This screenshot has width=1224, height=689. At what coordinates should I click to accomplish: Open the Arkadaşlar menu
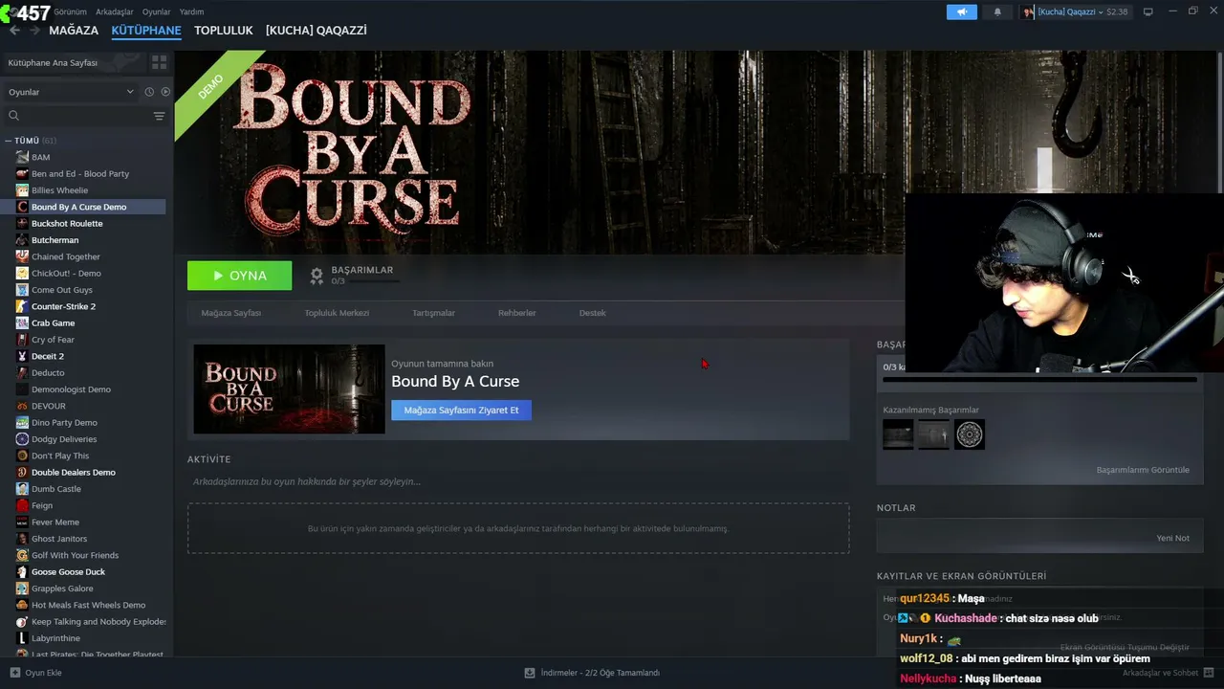[115, 11]
